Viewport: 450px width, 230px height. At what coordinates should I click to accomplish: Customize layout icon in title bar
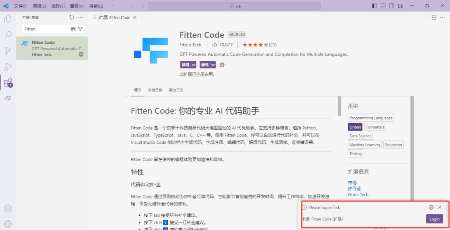point(400,6)
